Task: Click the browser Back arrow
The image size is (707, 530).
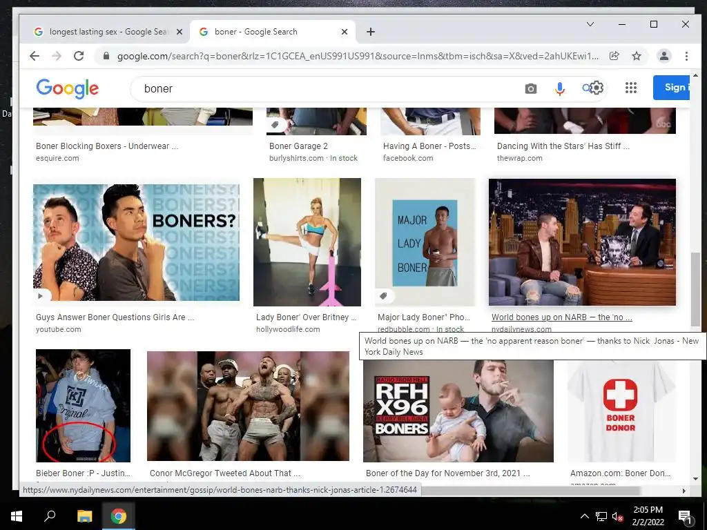Action: click(x=35, y=56)
